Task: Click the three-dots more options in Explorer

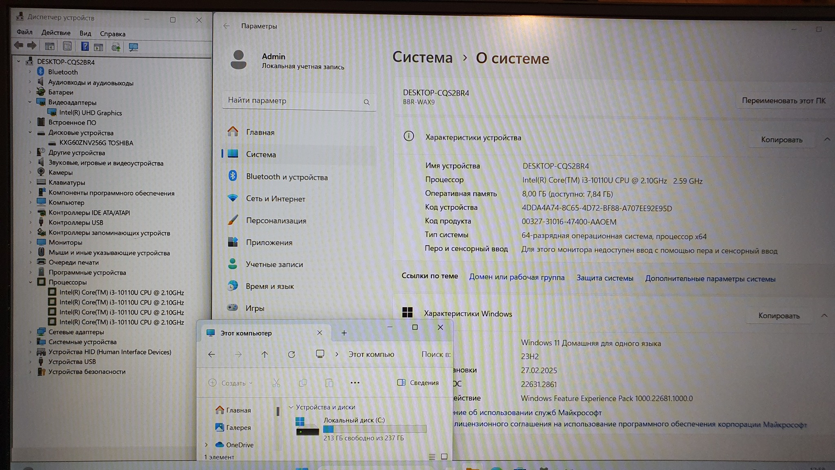Action: [355, 383]
